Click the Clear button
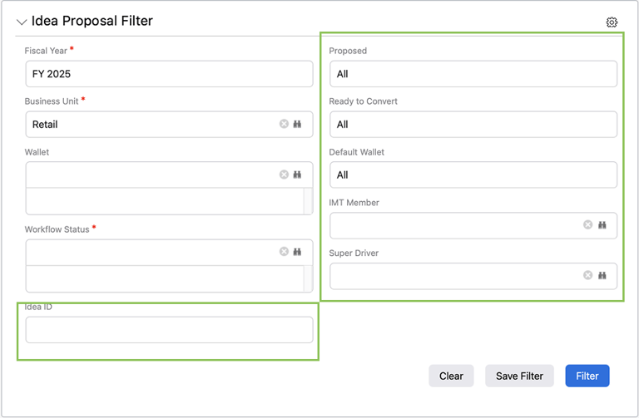 [x=451, y=376]
